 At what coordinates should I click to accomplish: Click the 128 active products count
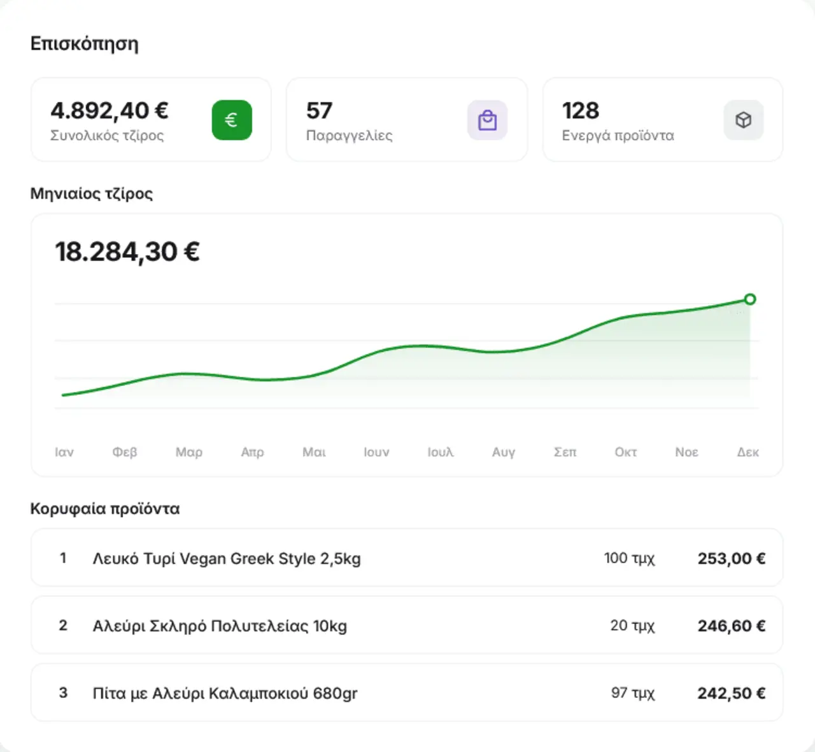(581, 111)
